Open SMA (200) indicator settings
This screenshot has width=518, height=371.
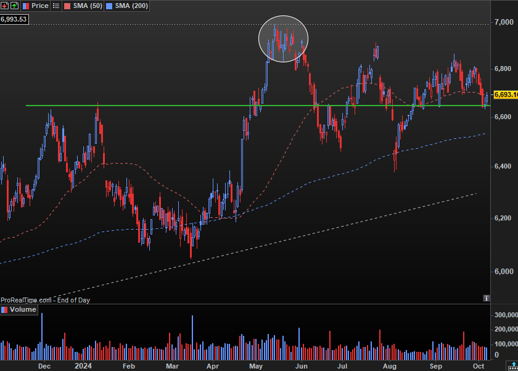[127, 6]
